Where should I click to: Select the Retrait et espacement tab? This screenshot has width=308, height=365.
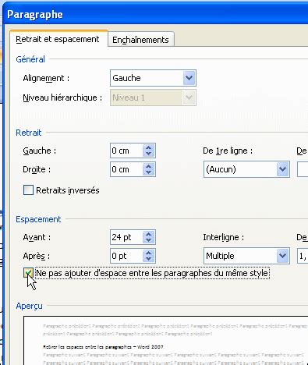58,39
